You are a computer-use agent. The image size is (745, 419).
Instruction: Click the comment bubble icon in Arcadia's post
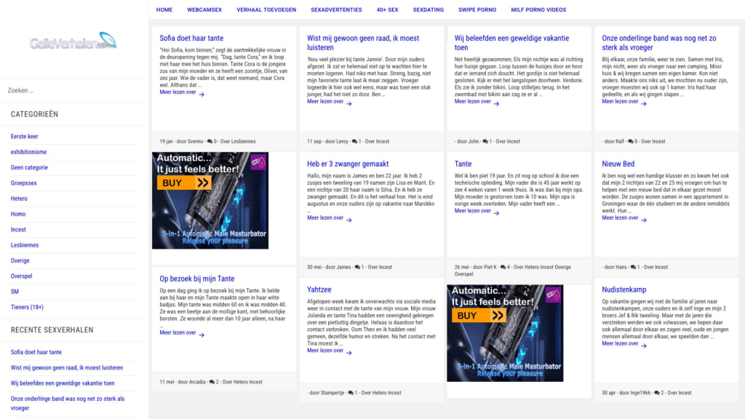(210, 382)
